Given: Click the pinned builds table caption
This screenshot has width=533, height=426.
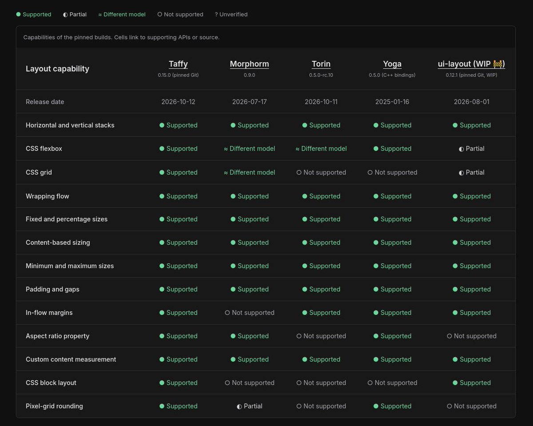Looking at the screenshot, I should coord(121,37).
